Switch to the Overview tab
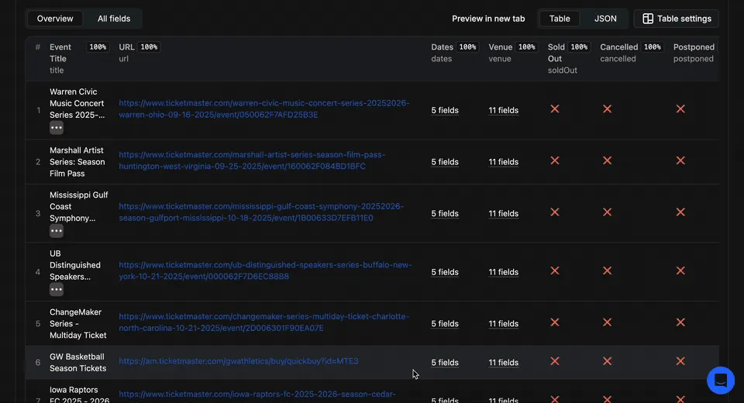Viewport: 744px width, 403px height. click(55, 19)
